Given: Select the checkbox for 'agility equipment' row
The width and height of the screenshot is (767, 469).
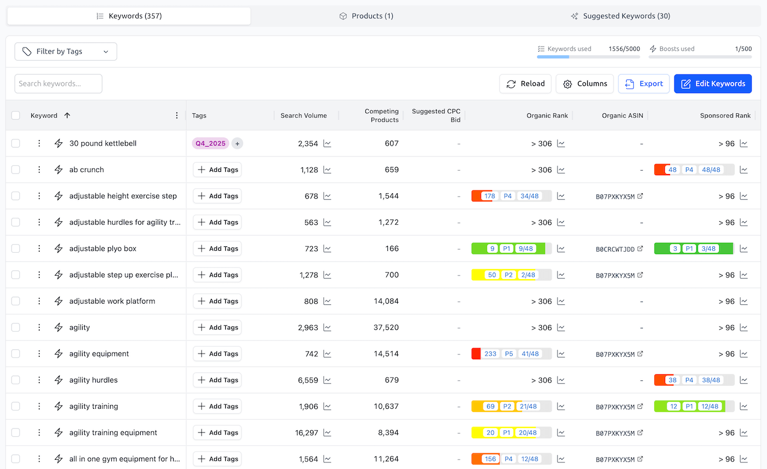Looking at the screenshot, I should point(16,354).
